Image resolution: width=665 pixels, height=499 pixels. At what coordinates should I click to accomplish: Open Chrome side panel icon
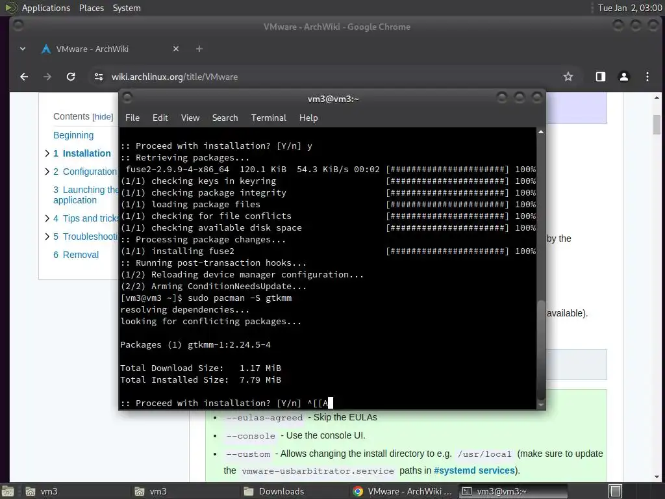pos(601,77)
